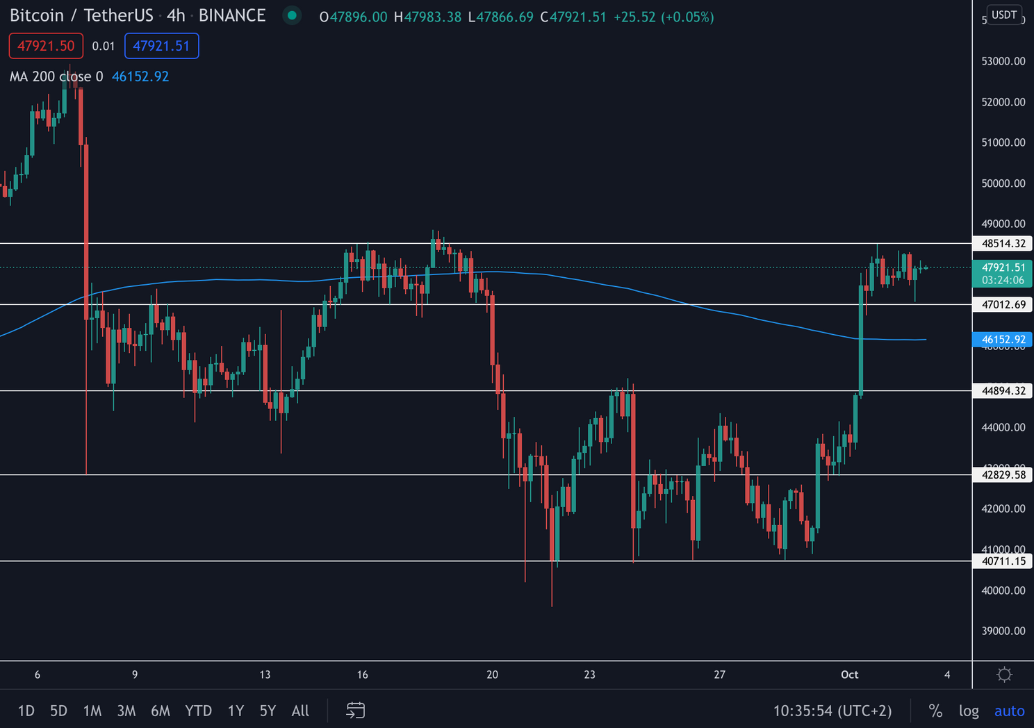Click the blue buy price 47921.51 button
Image resolution: width=1034 pixels, height=728 pixels.
pyautogui.click(x=161, y=46)
